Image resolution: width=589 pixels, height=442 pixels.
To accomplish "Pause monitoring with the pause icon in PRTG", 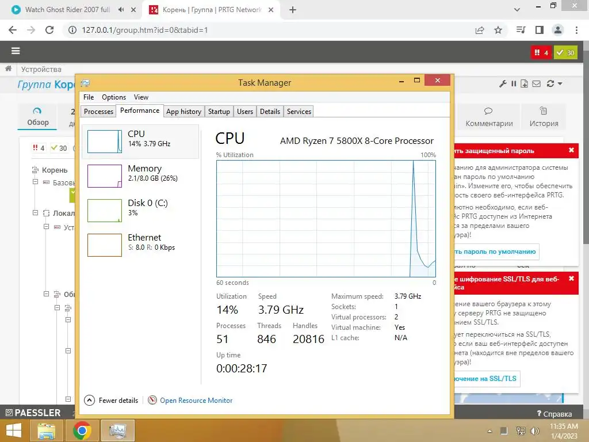I will pyautogui.click(x=514, y=83).
